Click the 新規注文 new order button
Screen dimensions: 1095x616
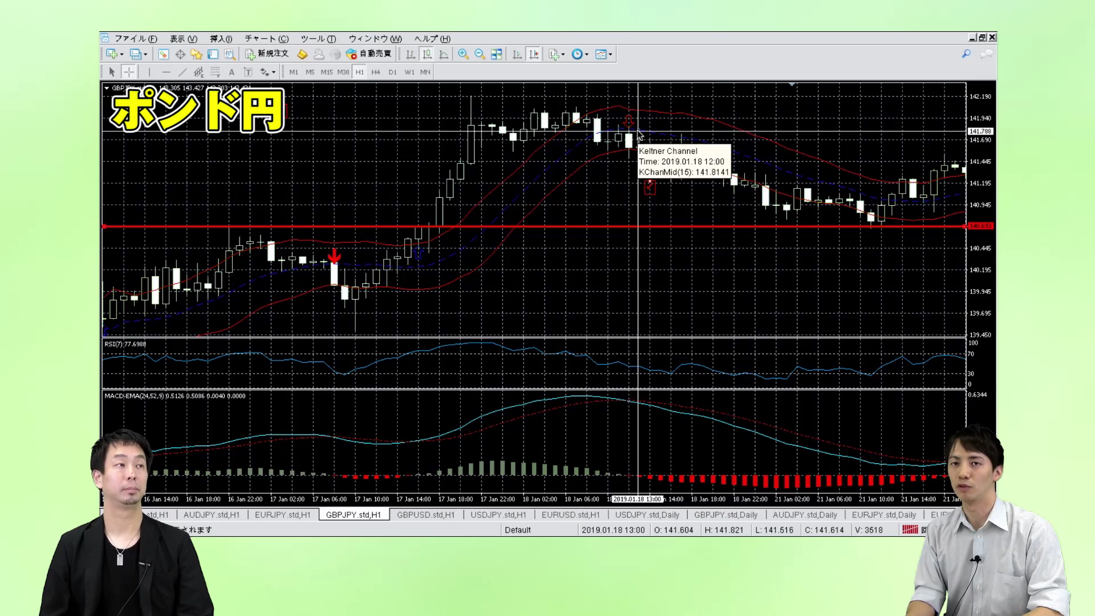click(267, 54)
